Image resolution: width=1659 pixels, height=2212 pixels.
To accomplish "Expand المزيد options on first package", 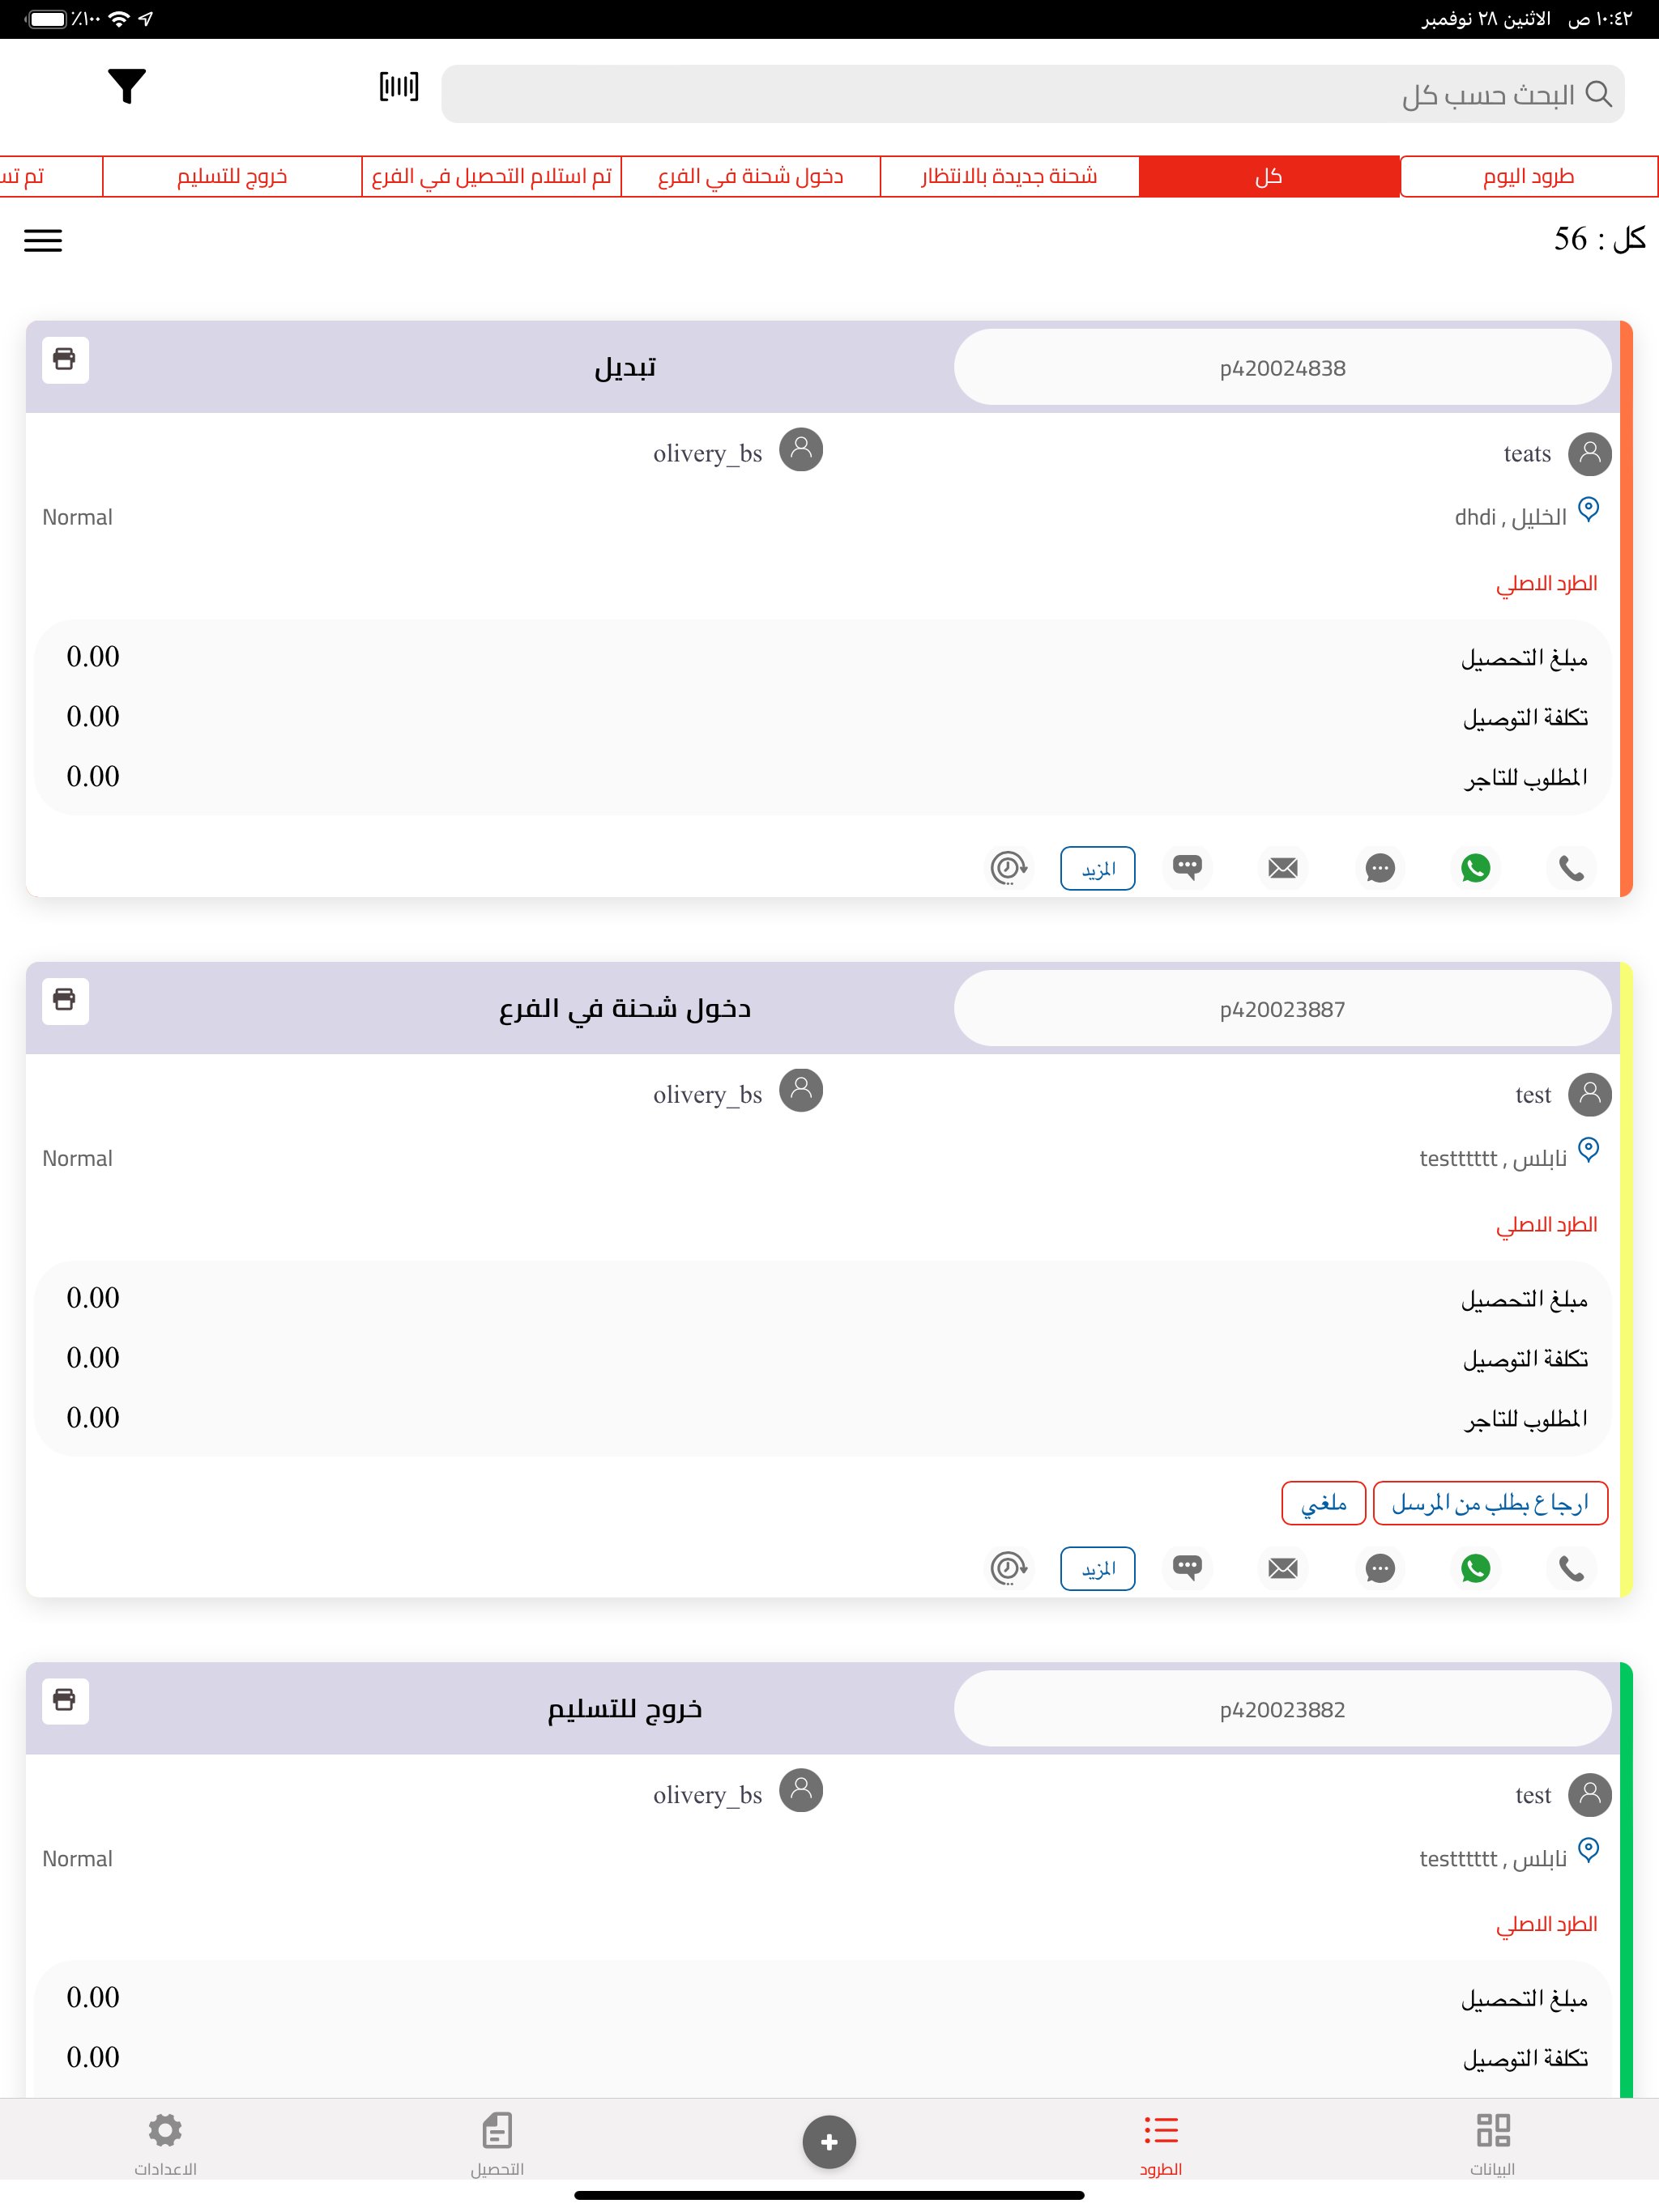I will [1097, 868].
